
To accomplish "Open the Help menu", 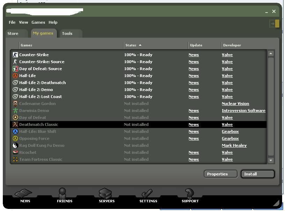I will [53, 22].
